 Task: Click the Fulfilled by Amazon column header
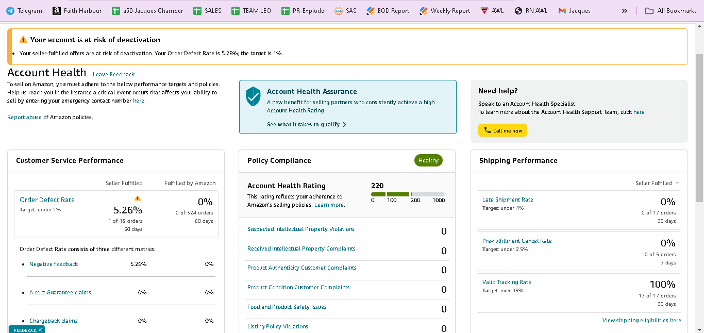coord(190,183)
